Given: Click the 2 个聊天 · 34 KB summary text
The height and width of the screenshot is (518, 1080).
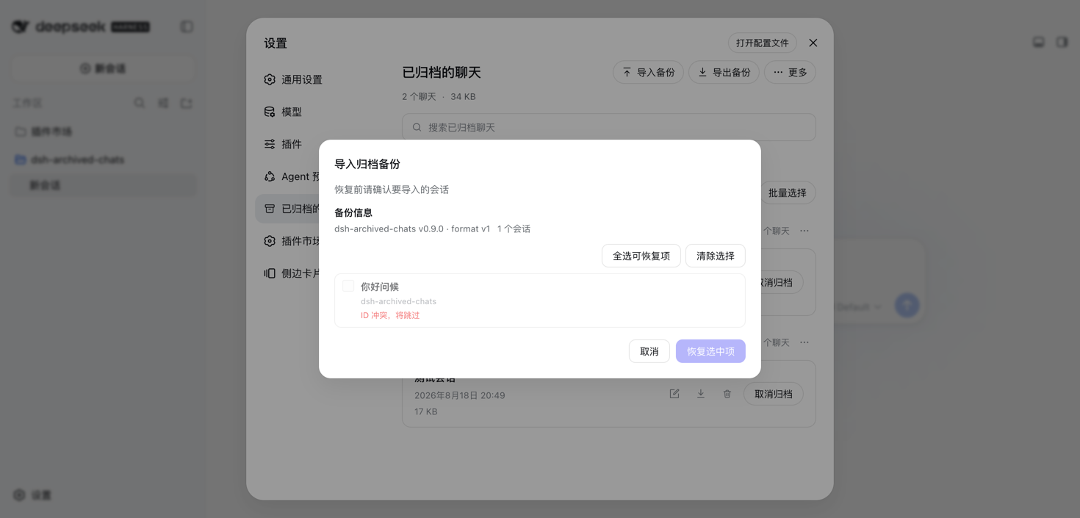Looking at the screenshot, I should (439, 96).
